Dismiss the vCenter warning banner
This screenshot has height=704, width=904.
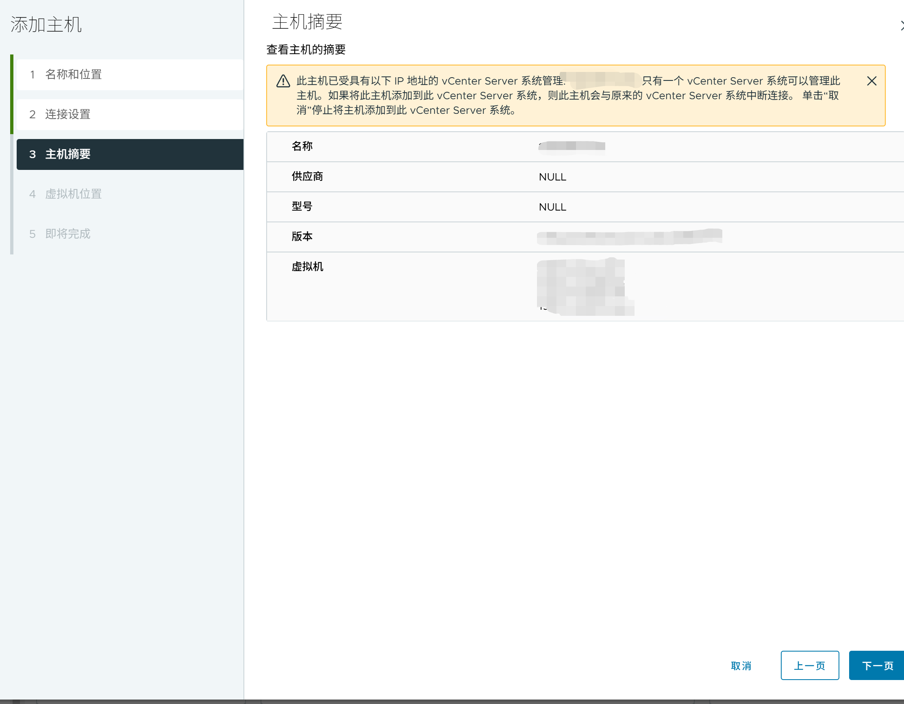coord(871,81)
